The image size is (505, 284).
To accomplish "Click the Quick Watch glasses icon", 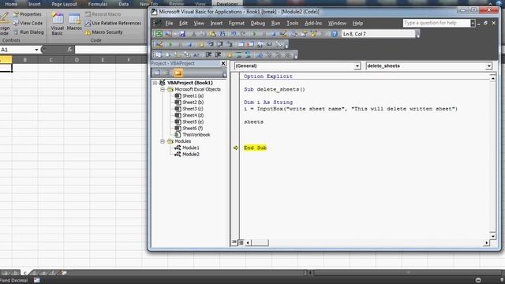I will pyautogui.click(x=269, y=44).
